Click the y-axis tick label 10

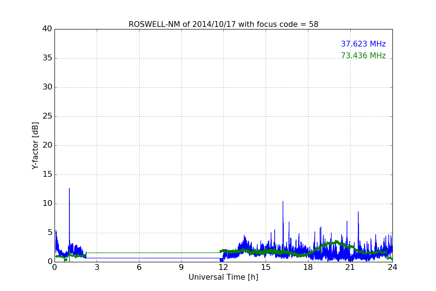point(47,204)
